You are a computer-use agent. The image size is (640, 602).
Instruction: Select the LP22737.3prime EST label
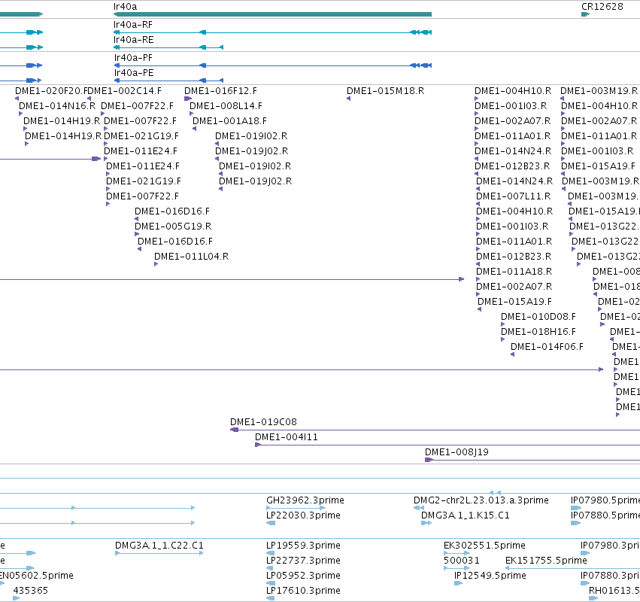point(303,561)
